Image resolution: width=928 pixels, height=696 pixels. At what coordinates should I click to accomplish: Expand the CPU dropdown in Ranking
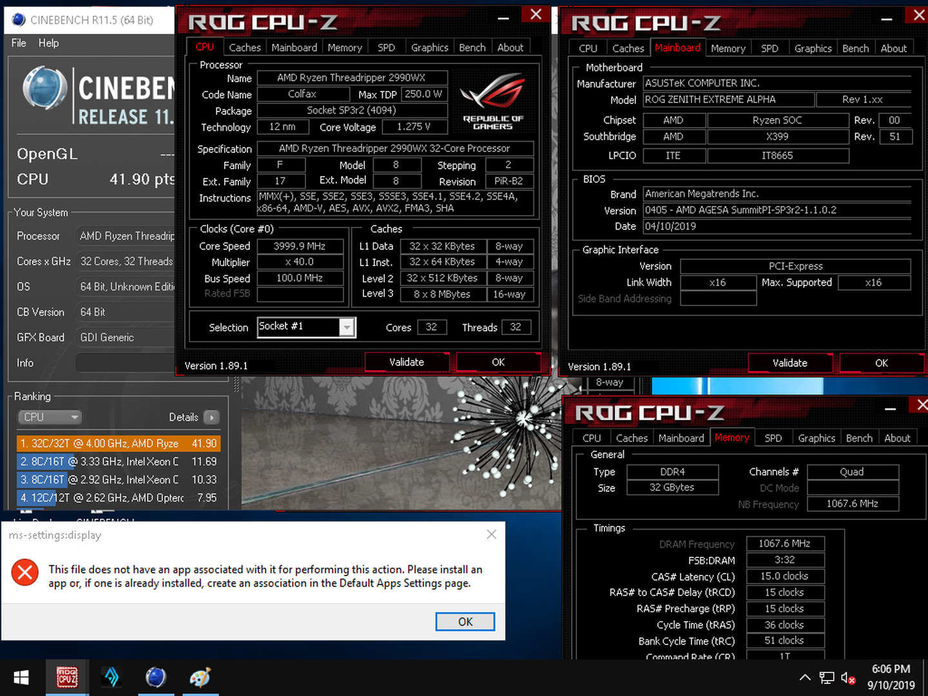click(50, 417)
